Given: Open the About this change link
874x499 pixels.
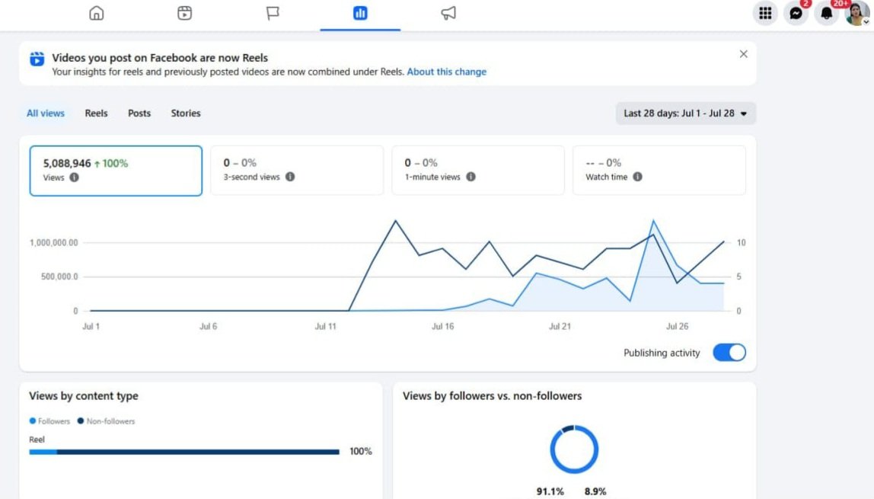Looking at the screenshot, I should 446,72.
